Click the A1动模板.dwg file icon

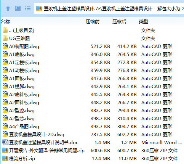(x=5, y=70)
